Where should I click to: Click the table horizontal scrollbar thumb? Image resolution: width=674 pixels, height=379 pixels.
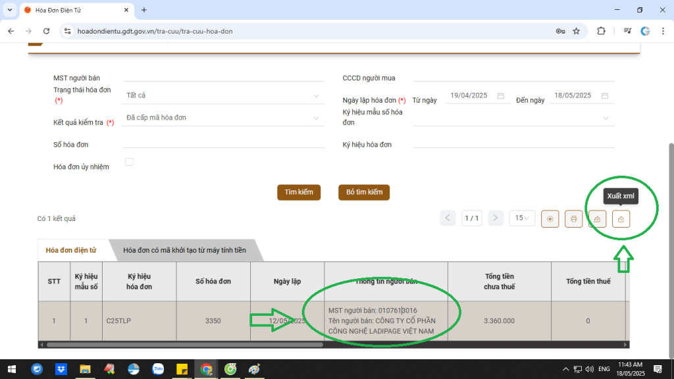pyautogui.click(x=185, y=345)
